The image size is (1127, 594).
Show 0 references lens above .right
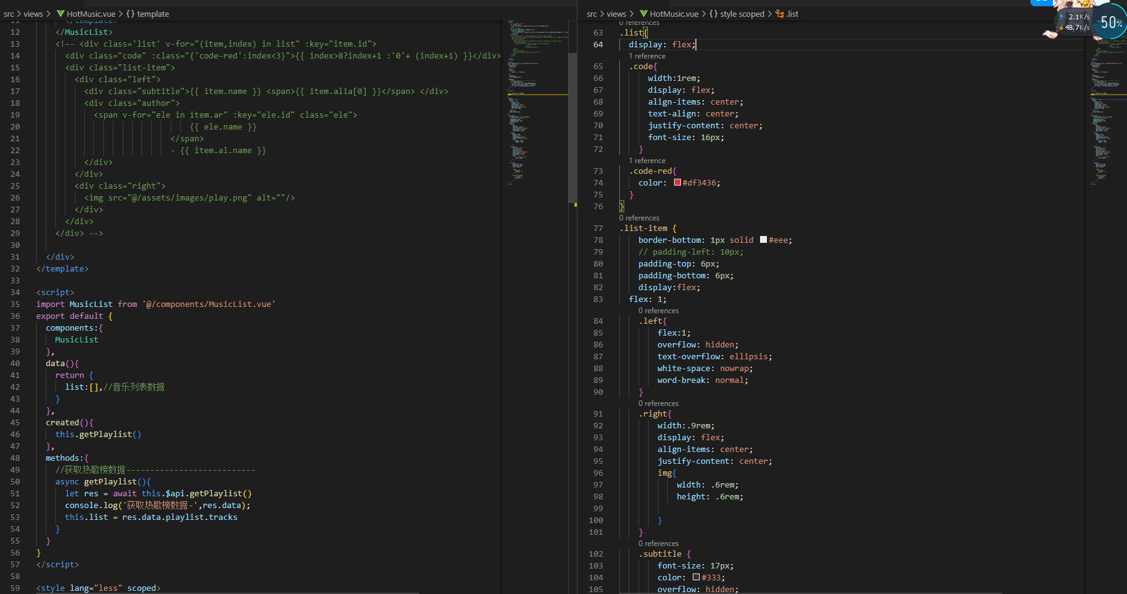coord(659,403)
